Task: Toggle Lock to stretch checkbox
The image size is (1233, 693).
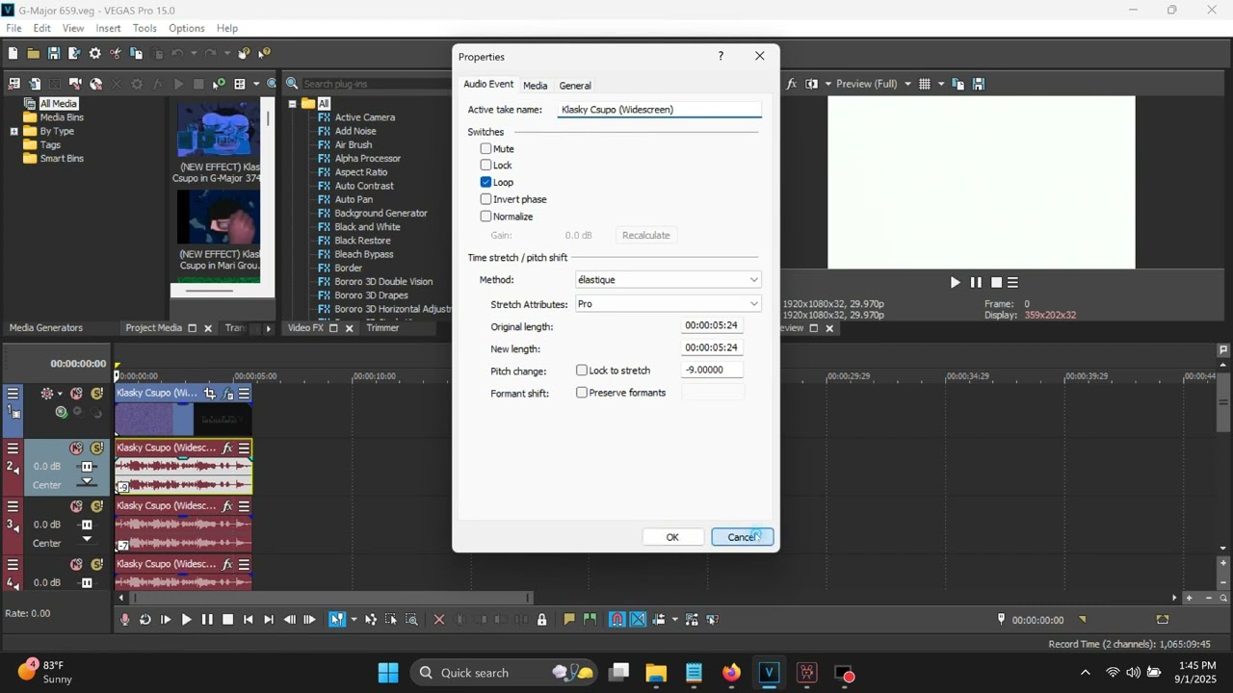Action: [582, 371]
